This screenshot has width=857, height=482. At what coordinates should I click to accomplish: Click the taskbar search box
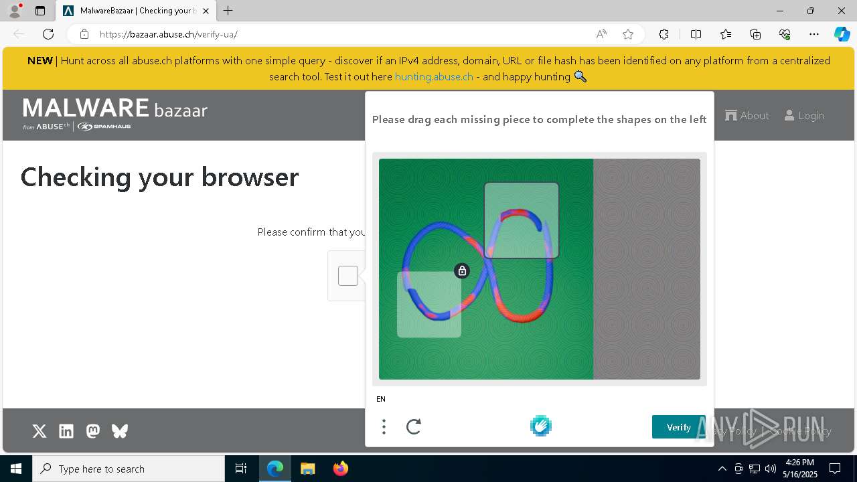[x=129, y=469]
